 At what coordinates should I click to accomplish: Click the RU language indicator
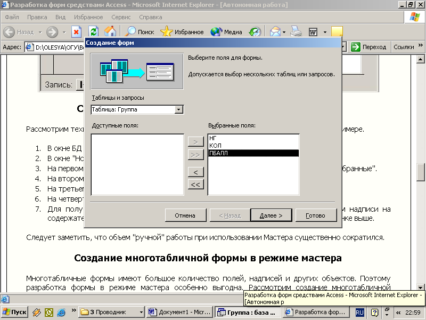(359, 313)
